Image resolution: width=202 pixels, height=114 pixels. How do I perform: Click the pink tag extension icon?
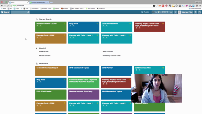coord(187,6)
